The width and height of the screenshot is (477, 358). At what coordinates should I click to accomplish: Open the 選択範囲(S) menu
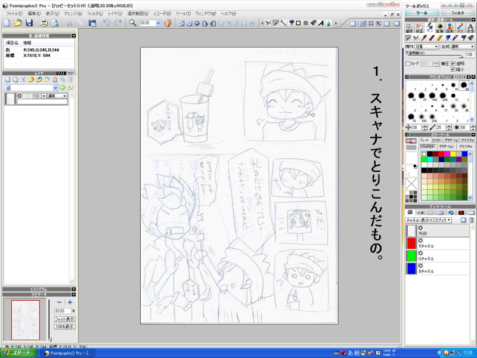tap(138, 14)
